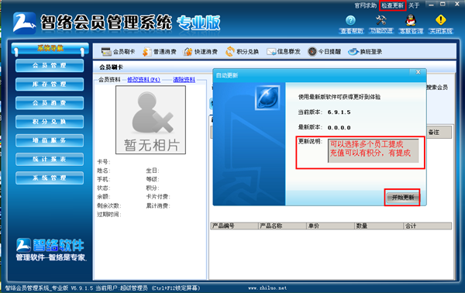Click the 产品名称 column header
This screenshot has height=293, width=465.
click(282, 226)
